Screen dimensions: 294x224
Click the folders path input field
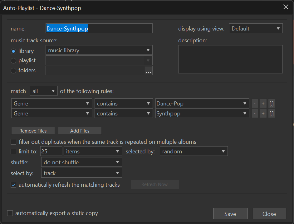95,71
